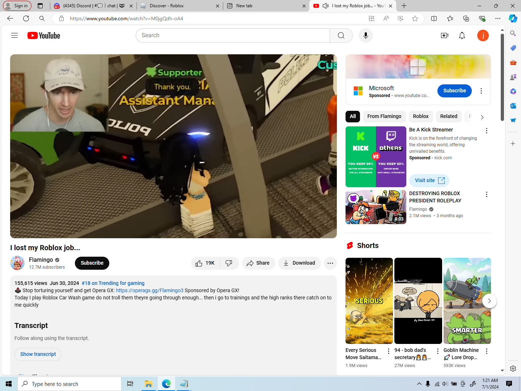The width and height of the screenshot is (521, 391).
Task: Add this page to favorites star
Action: coord(415,18)
